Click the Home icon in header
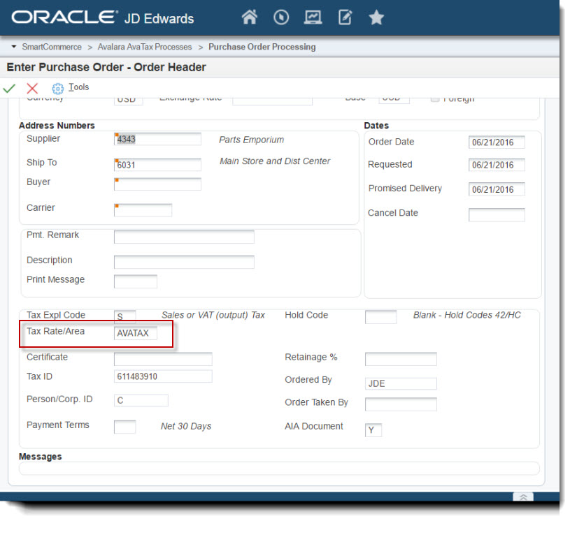The height and width of the screenshot is (537, 570). click(250, 17)
